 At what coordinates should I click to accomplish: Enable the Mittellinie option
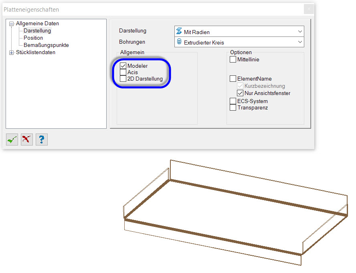coord(233,59)
